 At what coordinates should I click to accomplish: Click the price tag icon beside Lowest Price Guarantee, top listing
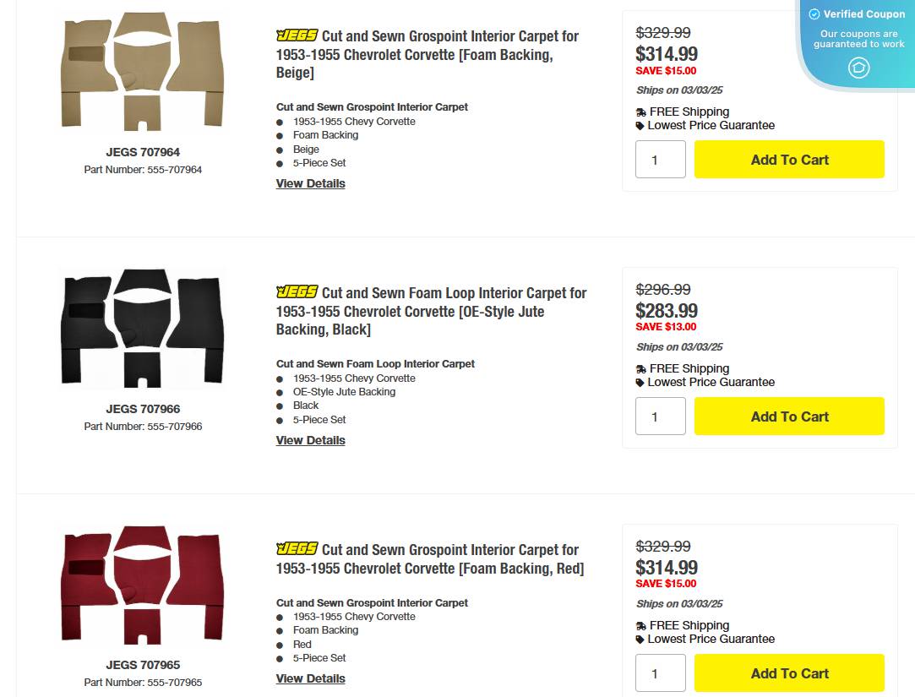[x=639, y=125]
